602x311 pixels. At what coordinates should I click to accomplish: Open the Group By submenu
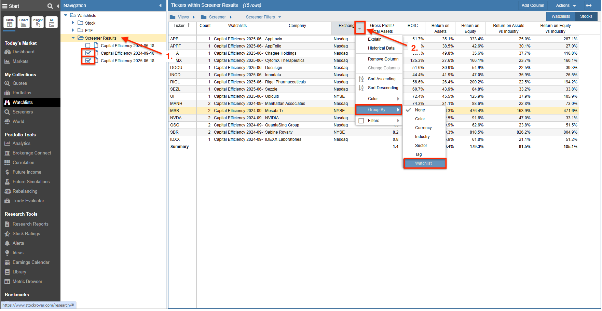coord(379,110)
